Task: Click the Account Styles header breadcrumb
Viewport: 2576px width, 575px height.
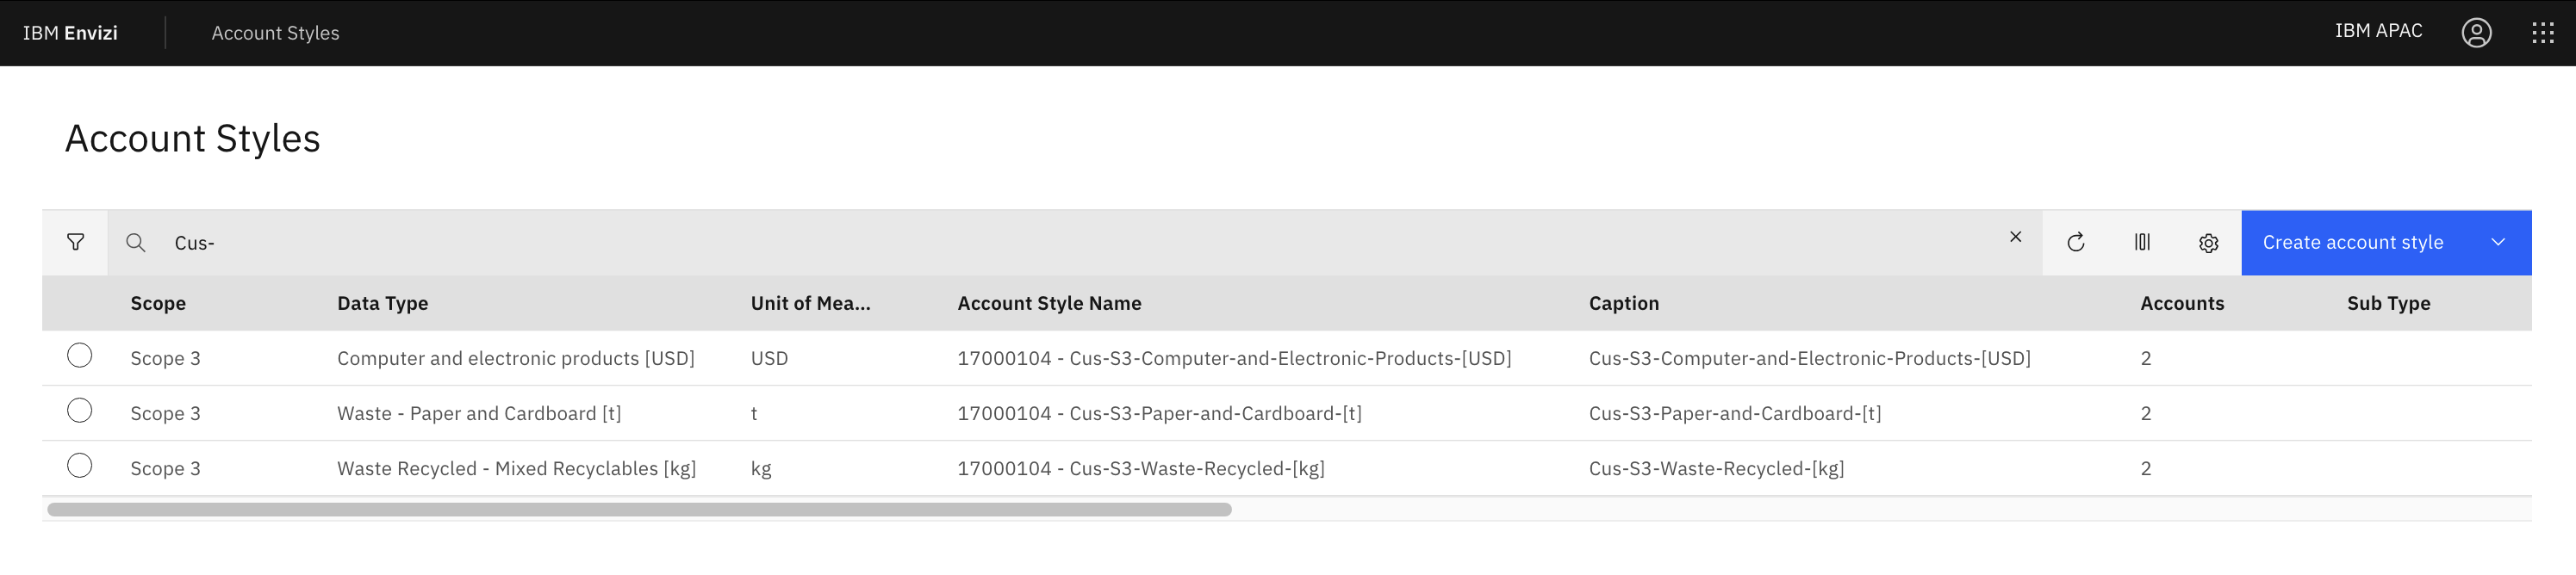Action: [x=275, y=33]
